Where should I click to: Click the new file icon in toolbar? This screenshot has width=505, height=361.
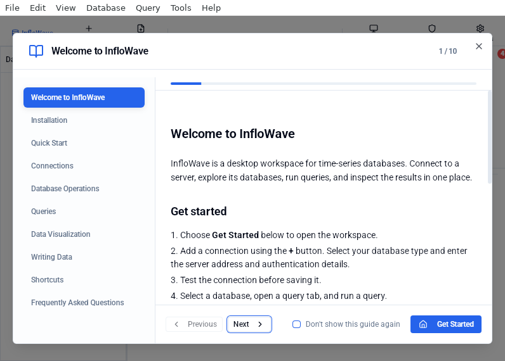tap(141, 28)
